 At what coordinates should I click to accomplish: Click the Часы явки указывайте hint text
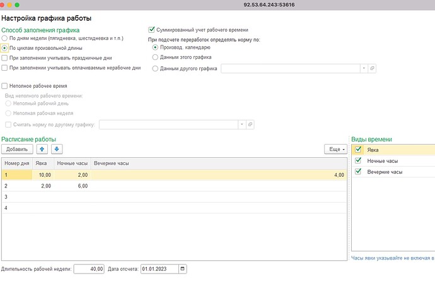point(393,258)
